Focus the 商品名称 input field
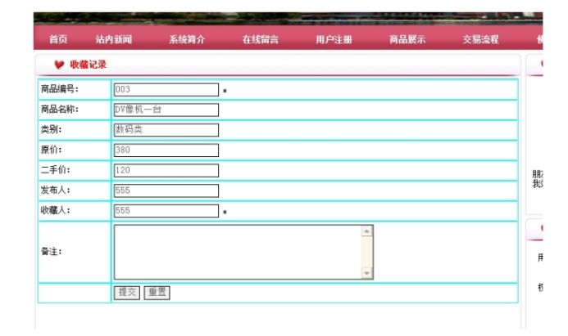The image size is (568, 336). tap(166, 110)
